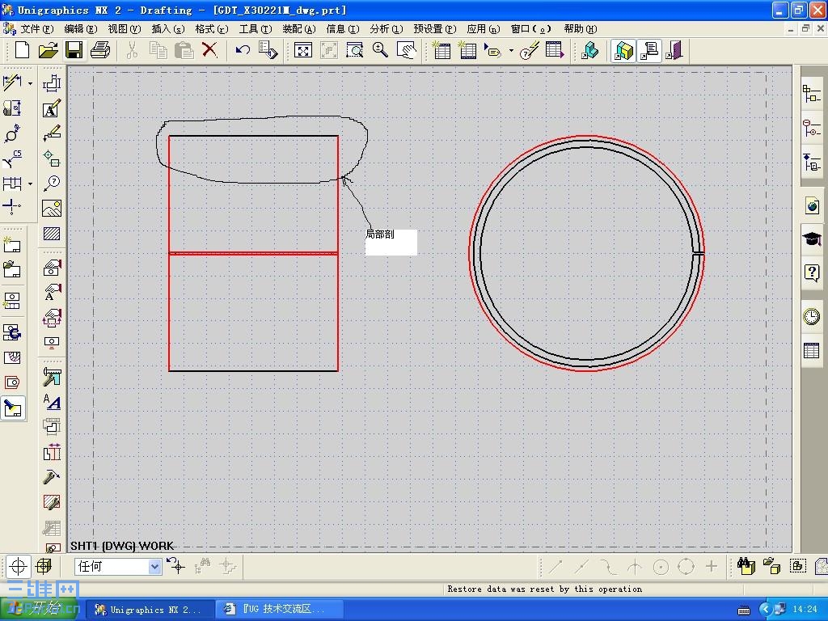Open the 分析(L) menu
Viewport: 828px width, 621px height.
point(386,29)
